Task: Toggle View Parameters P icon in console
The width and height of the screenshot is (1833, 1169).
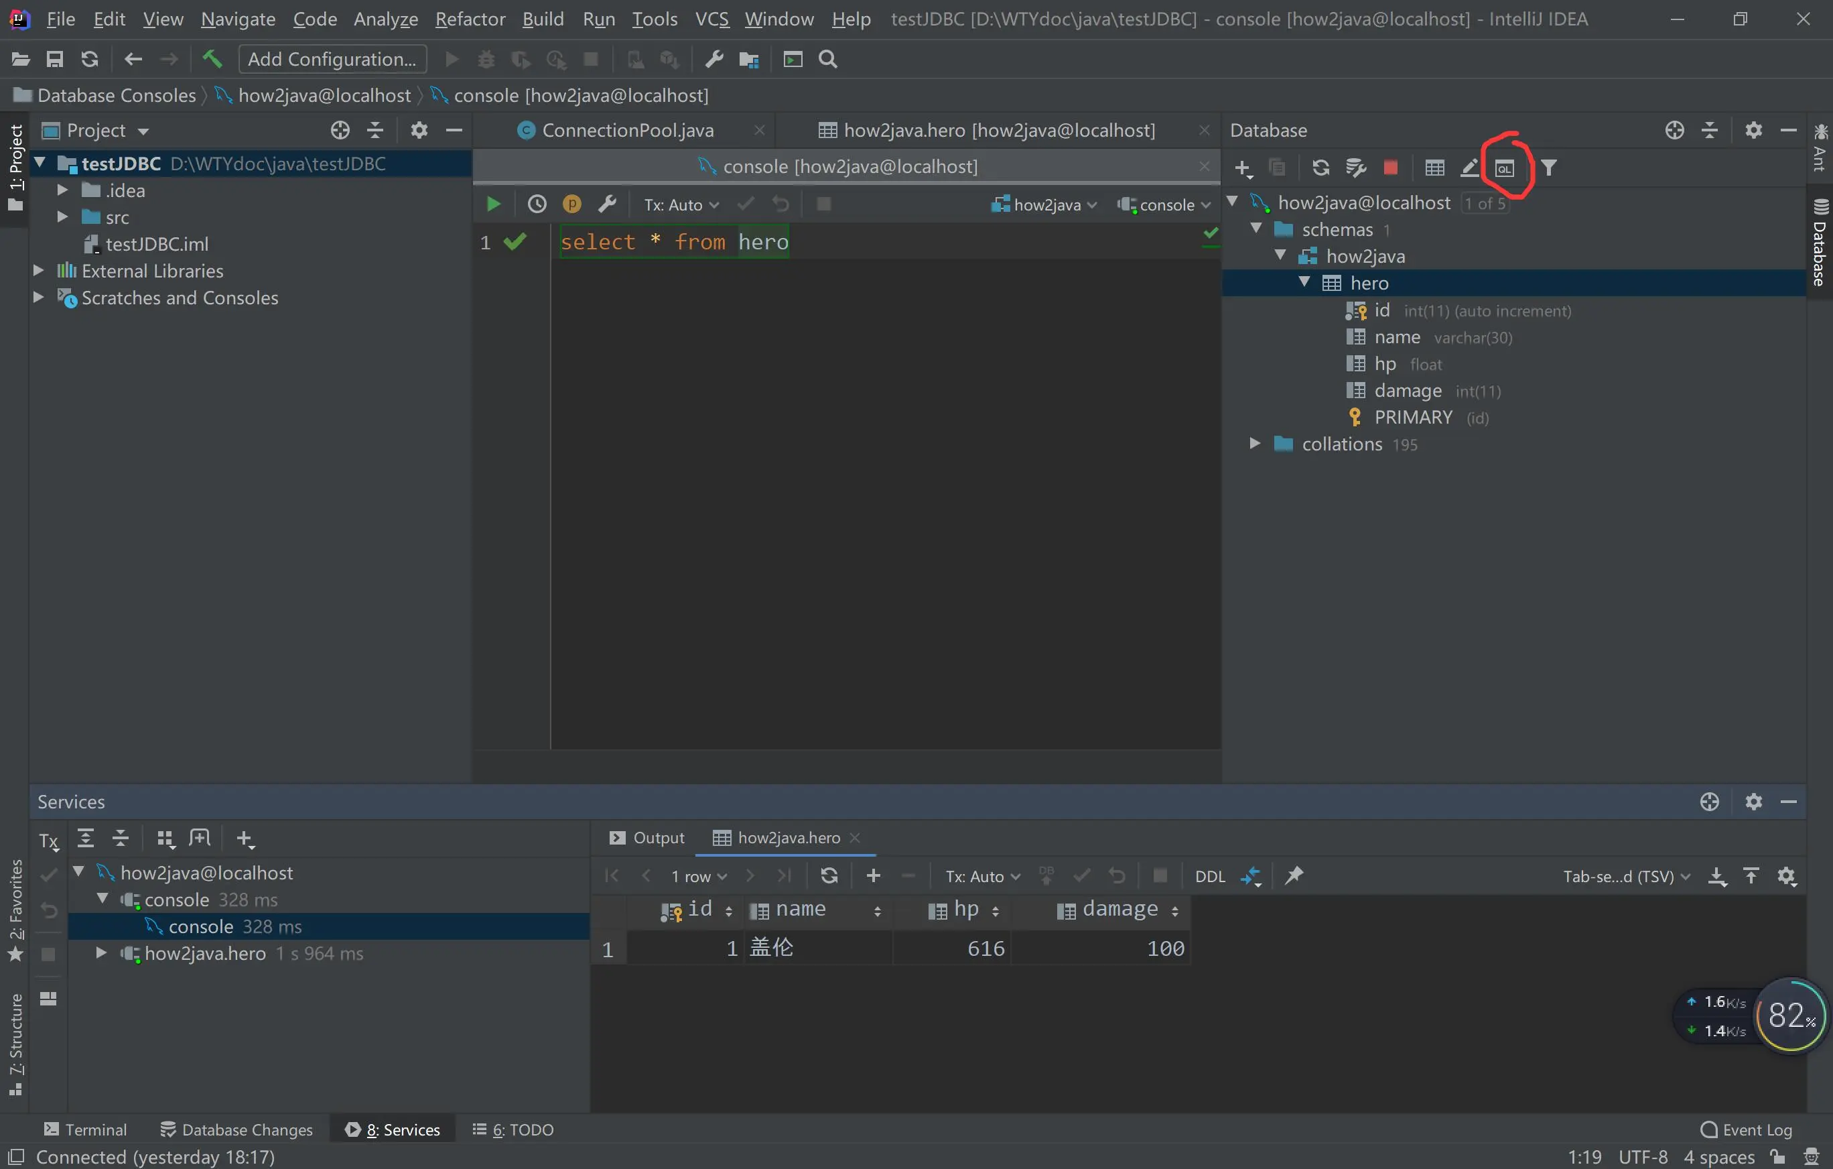Action: [571, 204]
